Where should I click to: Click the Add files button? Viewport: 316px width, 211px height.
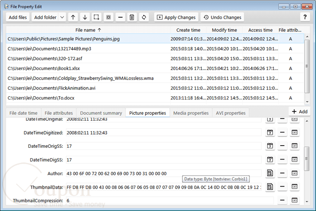coord(18,17)
